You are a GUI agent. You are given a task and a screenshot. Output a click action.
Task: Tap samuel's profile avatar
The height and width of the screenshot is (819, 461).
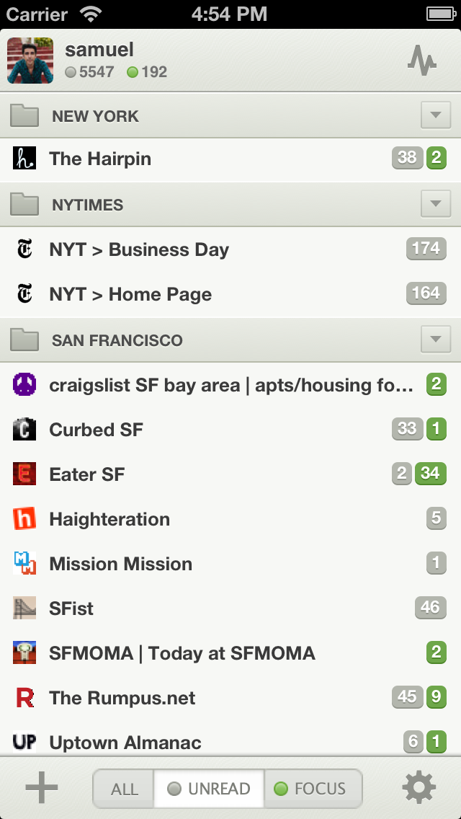click(x=30, y=61)
